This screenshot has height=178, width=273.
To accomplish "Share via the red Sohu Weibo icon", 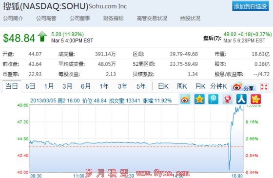I will (x=227, y=99).
